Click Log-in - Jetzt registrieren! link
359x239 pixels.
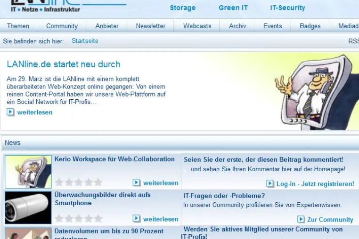coord(315,184)
